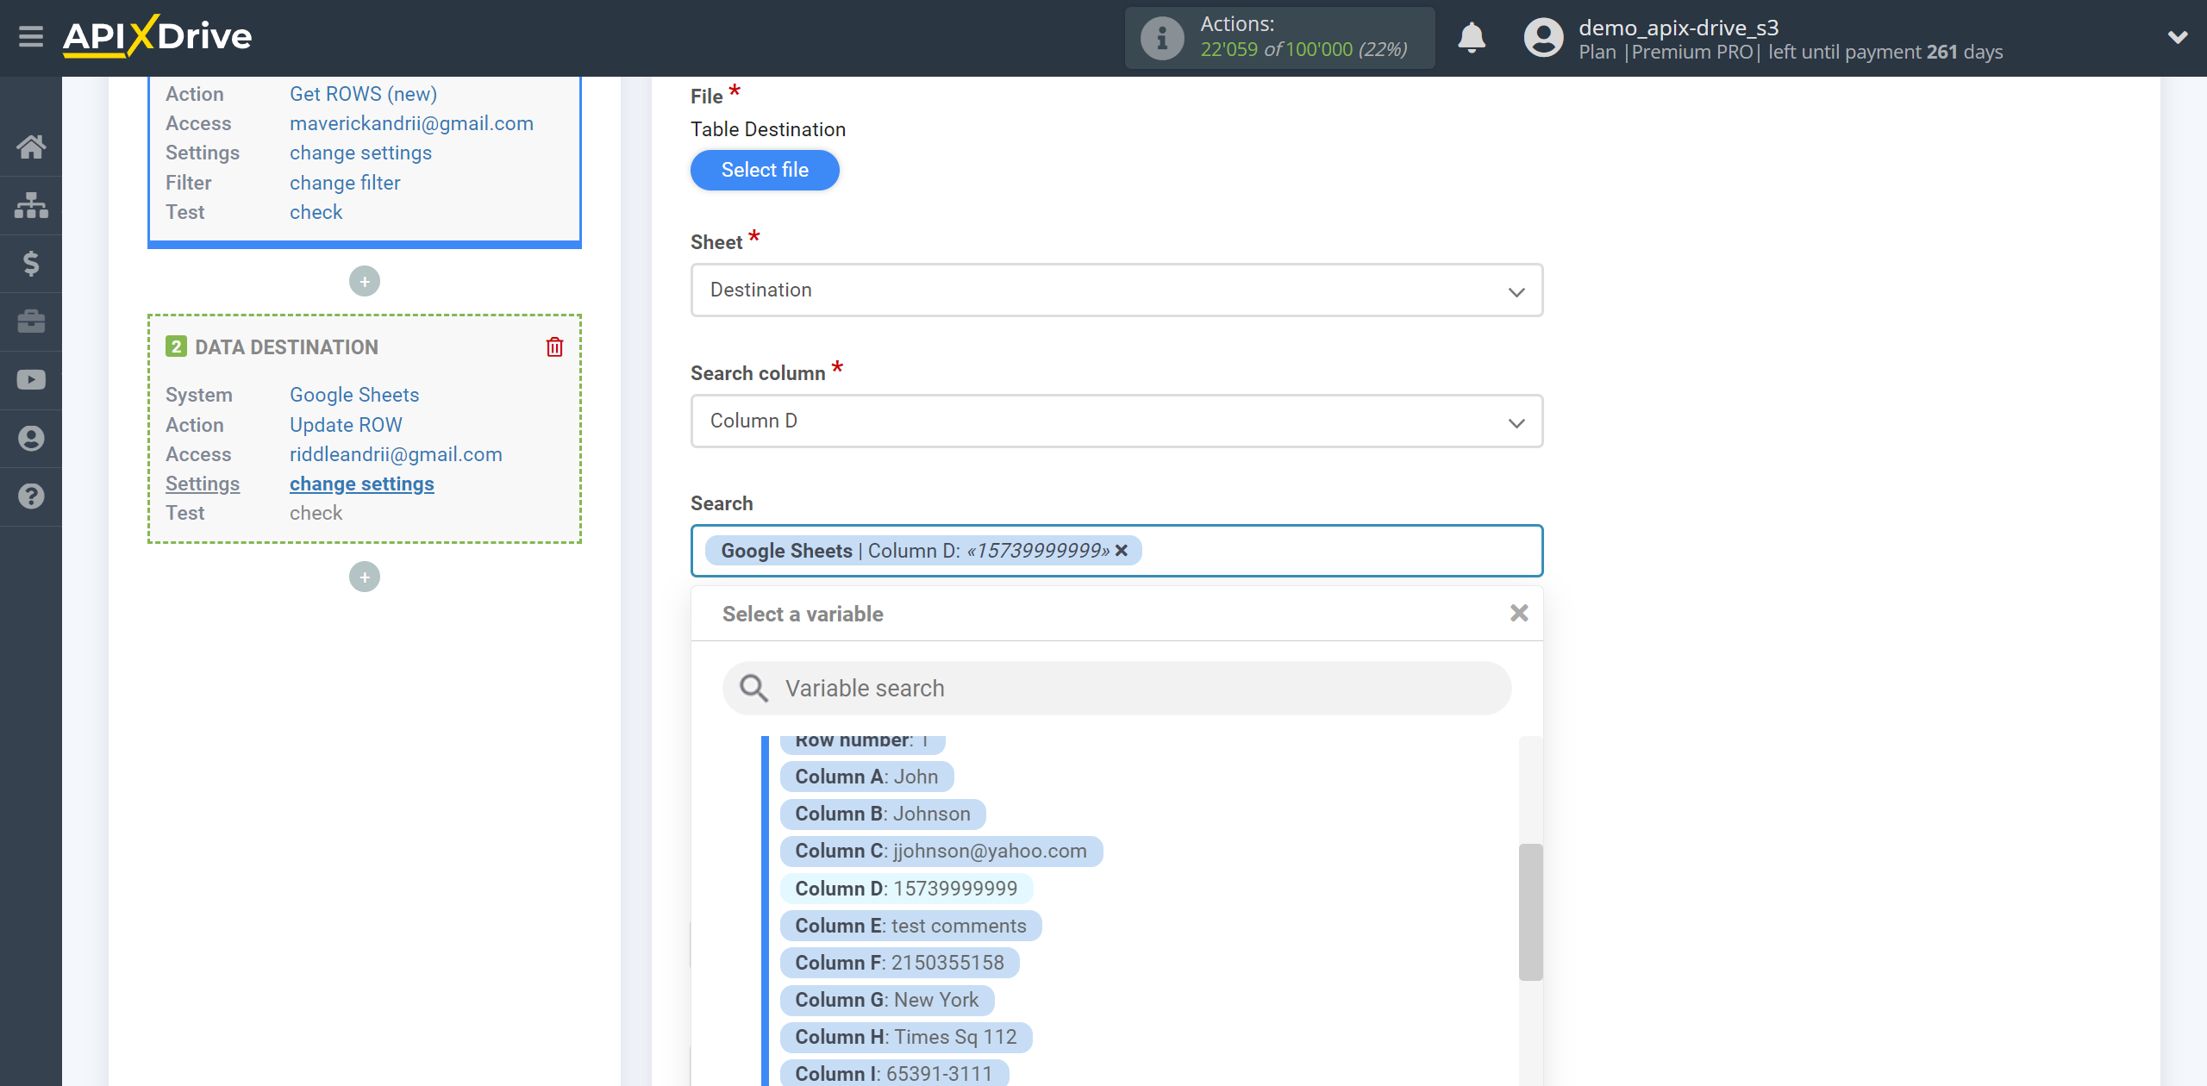Click the Select file button
2207x1086 pixels.
pos(765,170)
